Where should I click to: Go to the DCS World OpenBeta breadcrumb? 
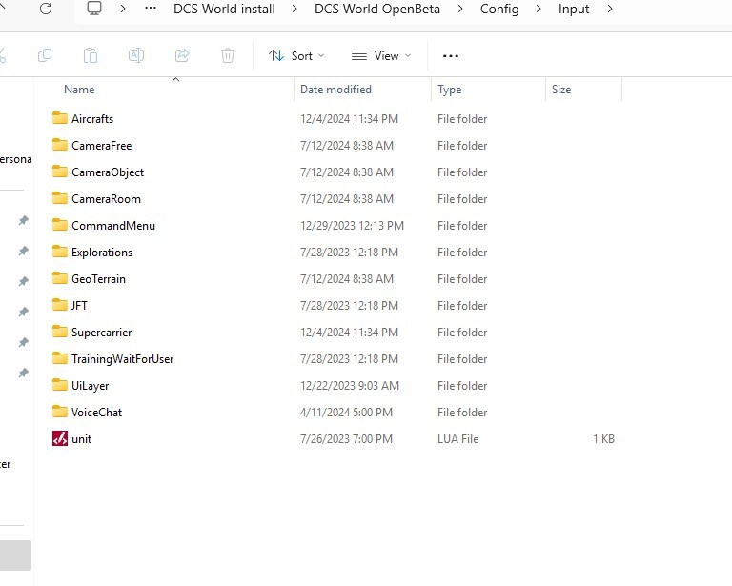tap(377, 9)
